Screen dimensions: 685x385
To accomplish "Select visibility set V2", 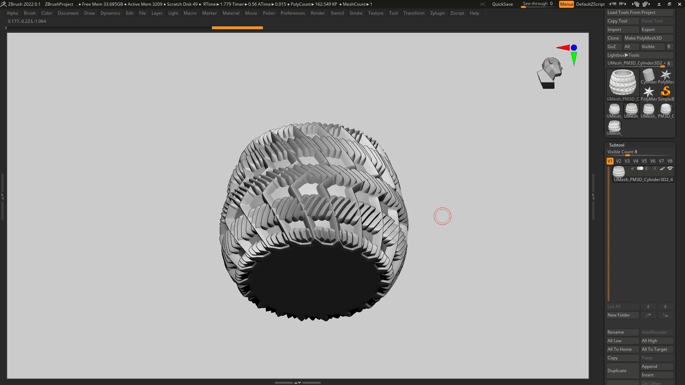I will 618,161.
